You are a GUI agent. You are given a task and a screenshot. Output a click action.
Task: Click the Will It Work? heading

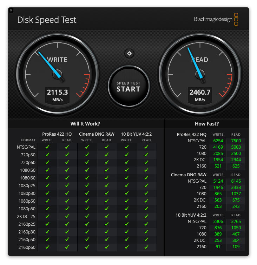point(85,124)
